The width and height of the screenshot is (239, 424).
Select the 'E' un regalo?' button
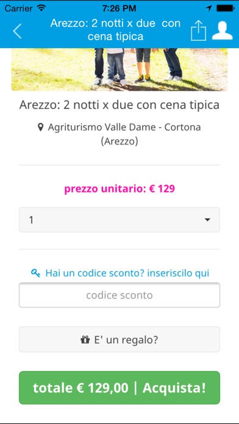coord(120,339)
